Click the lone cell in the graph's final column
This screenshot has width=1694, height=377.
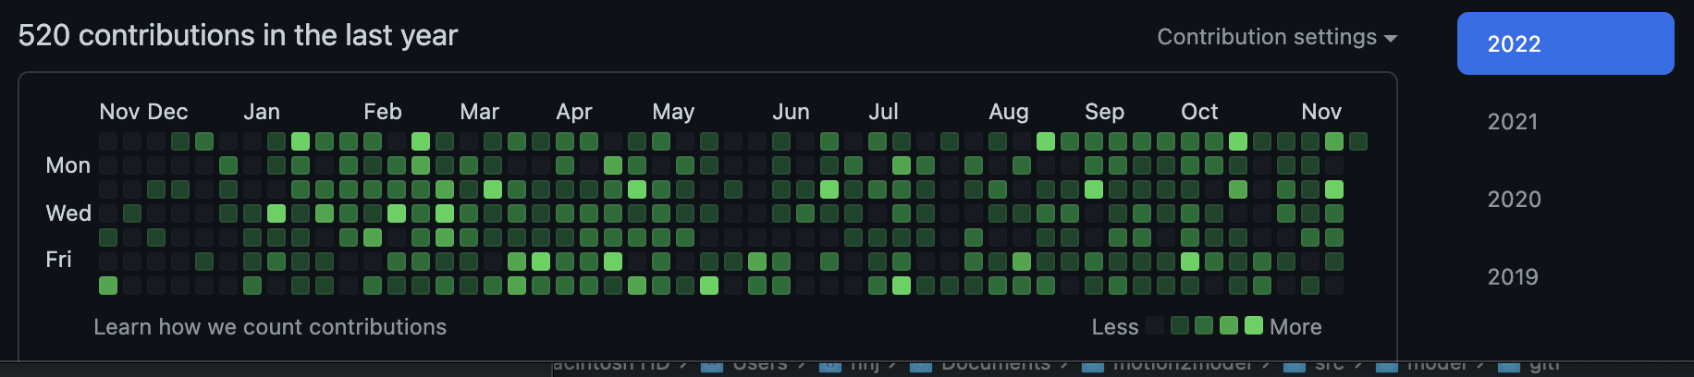click(1358, 141)
